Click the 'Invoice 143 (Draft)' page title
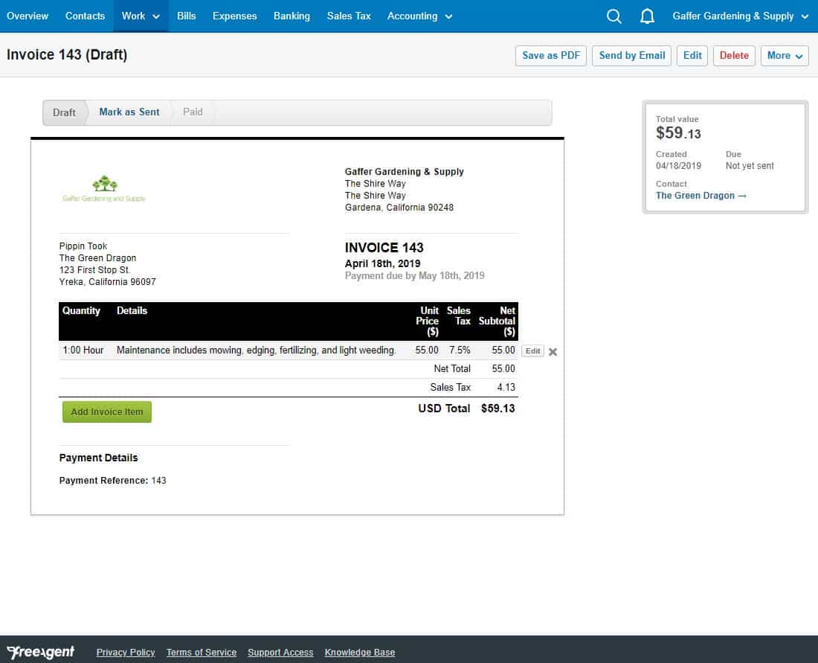818x663 pixels. [x=67, y=55]
